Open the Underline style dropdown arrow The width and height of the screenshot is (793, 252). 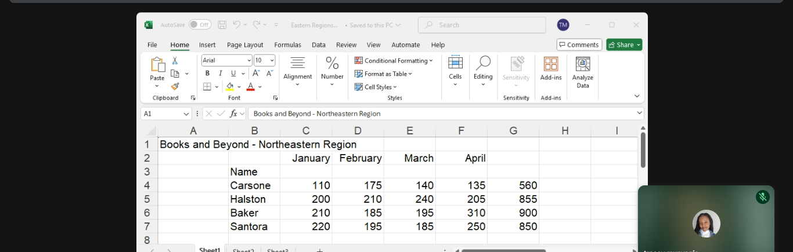pos(243,74)
